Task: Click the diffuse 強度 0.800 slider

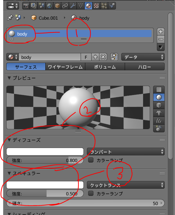Action: pyautogui.click(x=45, y=160)
